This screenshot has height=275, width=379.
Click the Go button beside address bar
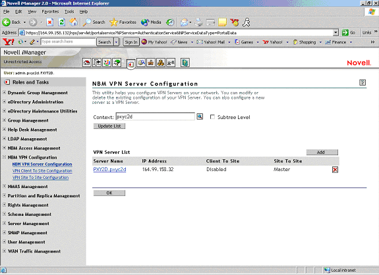[x=349, y=32]
